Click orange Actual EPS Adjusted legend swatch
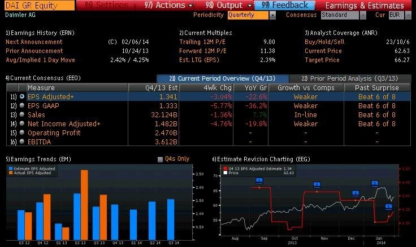416x247 pixels. 11,173
